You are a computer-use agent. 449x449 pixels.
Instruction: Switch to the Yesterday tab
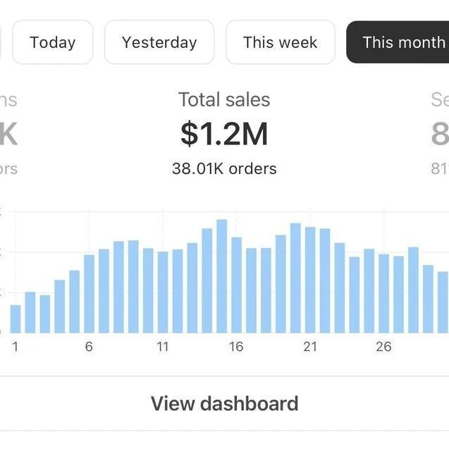click(x=159, y=42)
